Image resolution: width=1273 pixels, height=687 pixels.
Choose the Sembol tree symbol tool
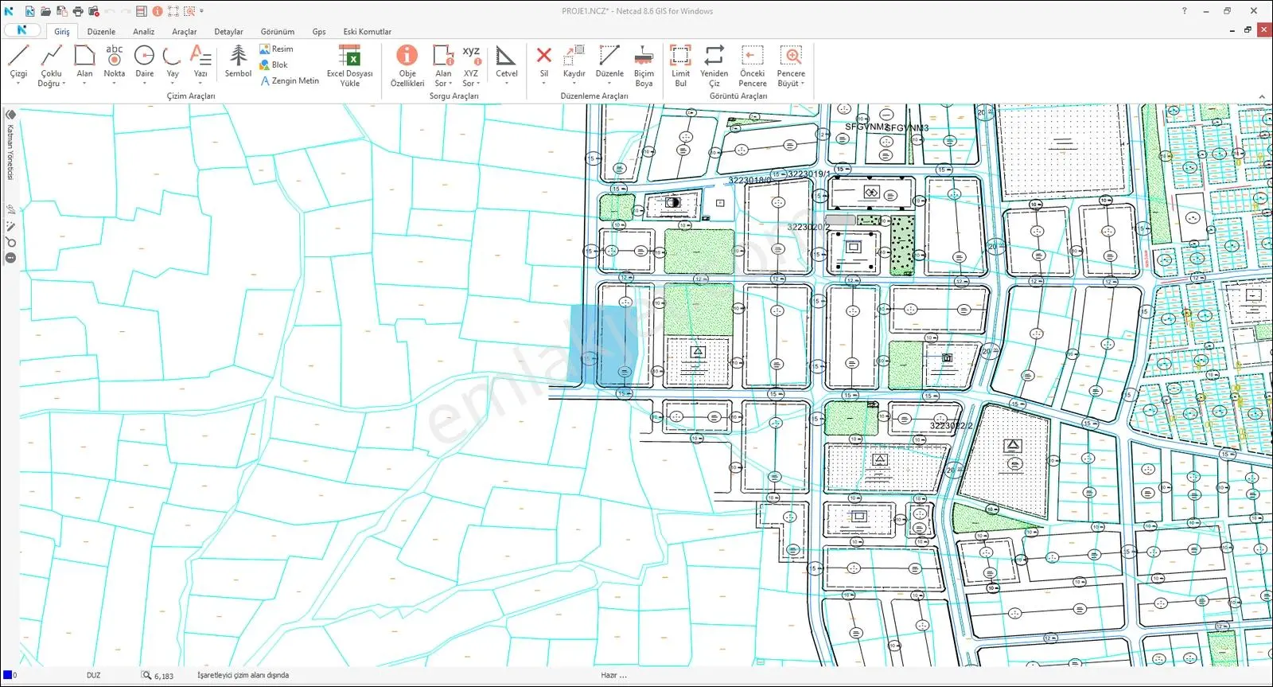238,61
